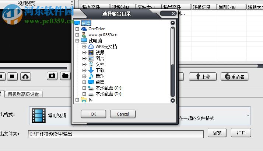Expand the 桌面 node under 此电脑

pyautogui.click(x=84, y=82)
